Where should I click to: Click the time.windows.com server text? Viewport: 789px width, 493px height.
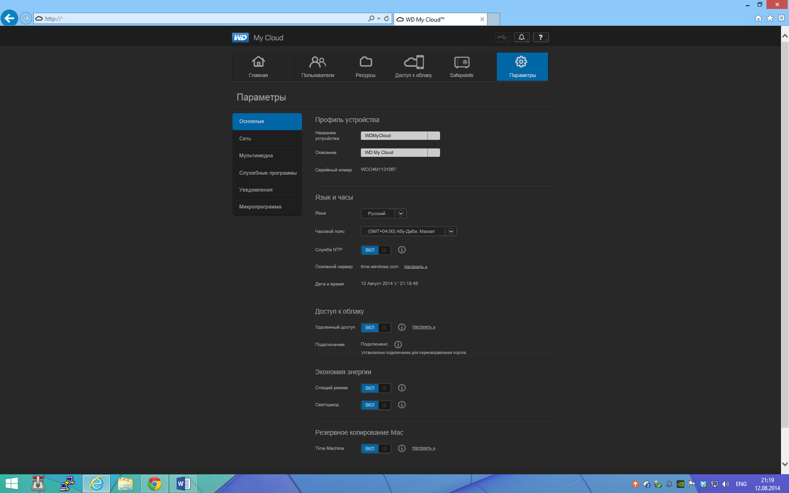379,267
